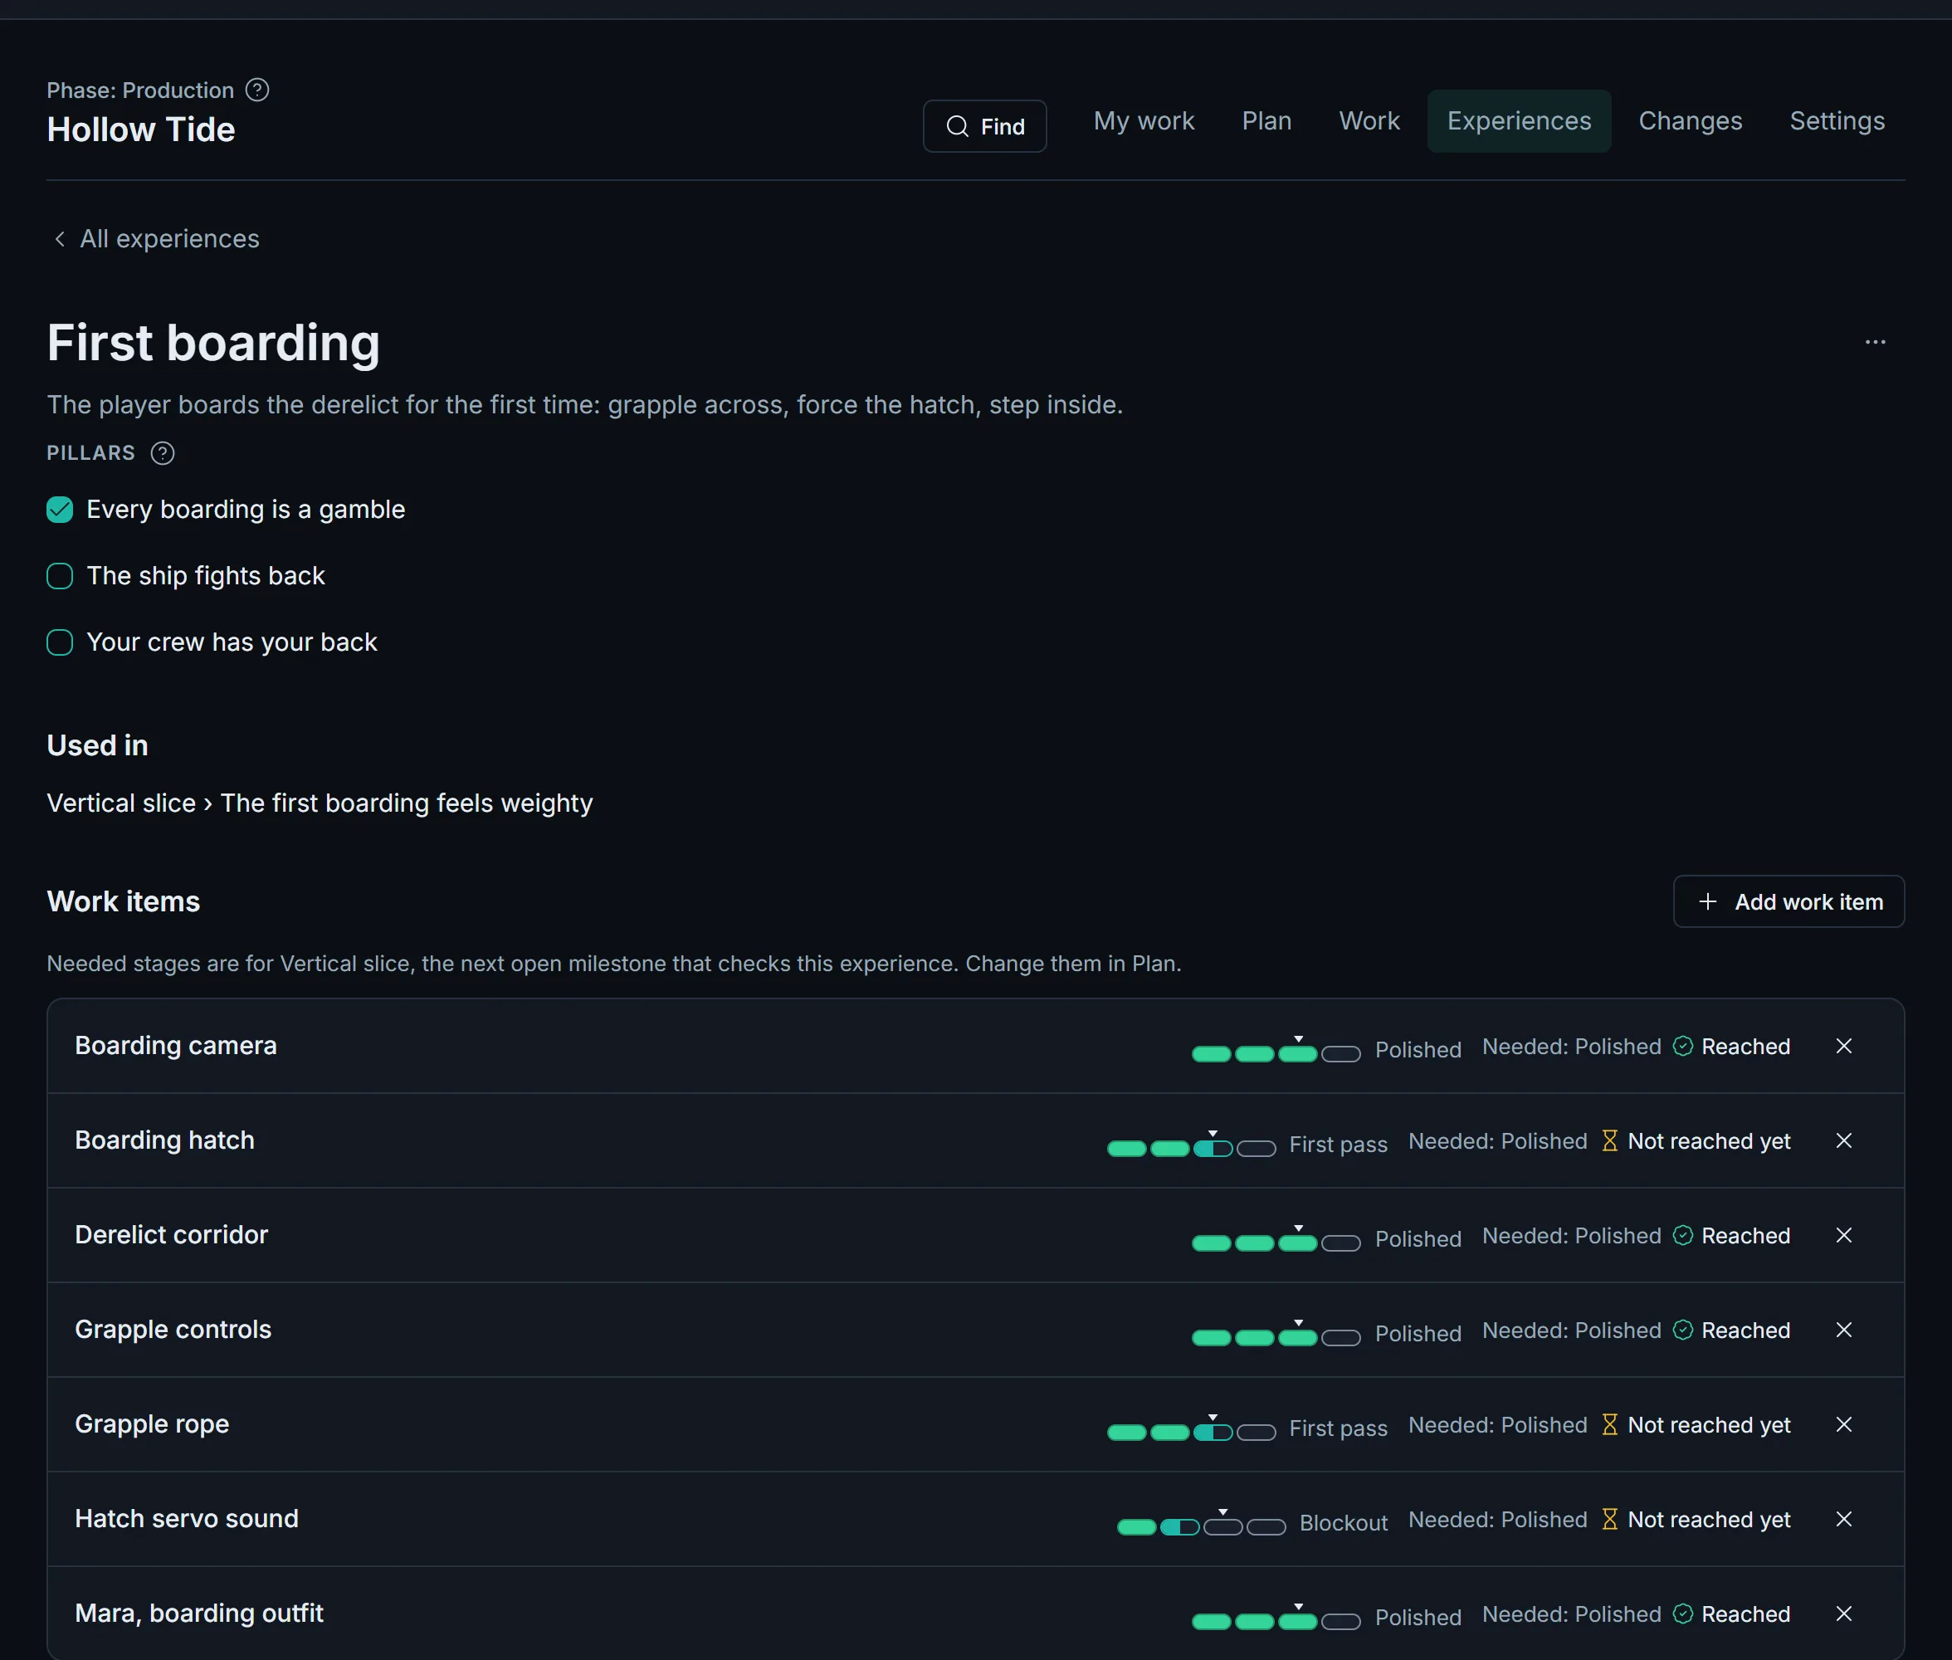Click the Reached check icon for Boarding camera
This screenshot has width=1952, height=1660.
click(1683, 1047)
